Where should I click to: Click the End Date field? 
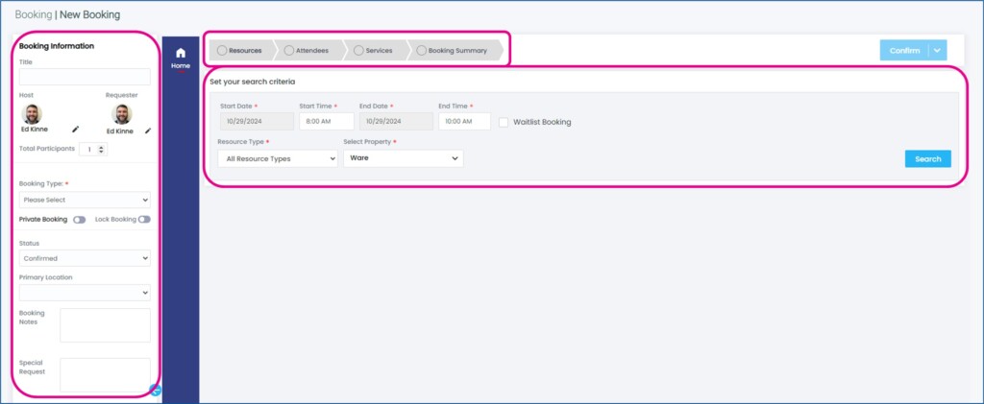[x=396, y=122]
